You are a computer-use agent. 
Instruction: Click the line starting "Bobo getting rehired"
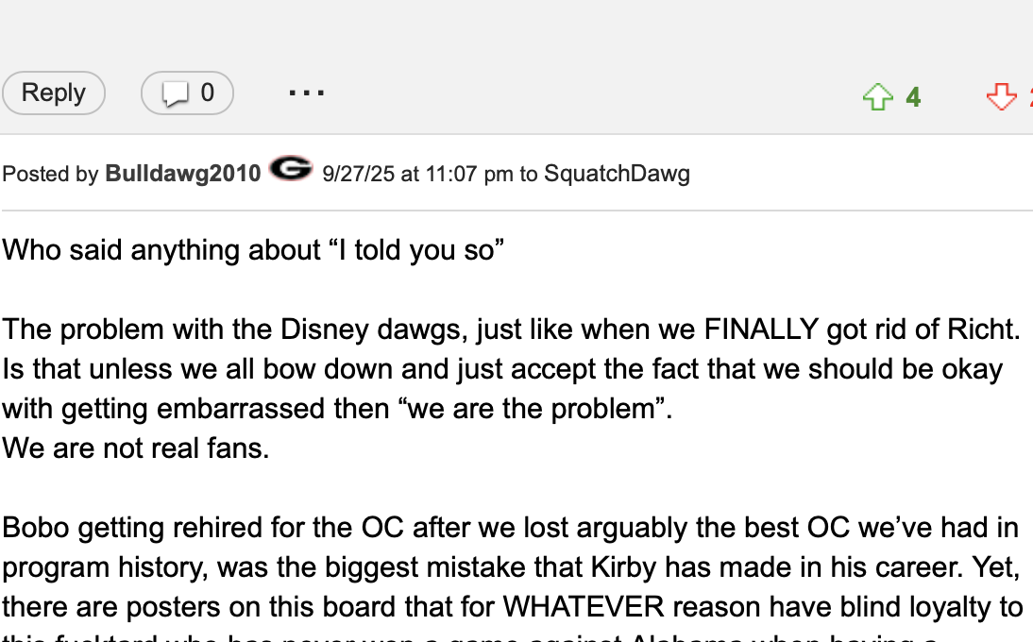[510, 527]
